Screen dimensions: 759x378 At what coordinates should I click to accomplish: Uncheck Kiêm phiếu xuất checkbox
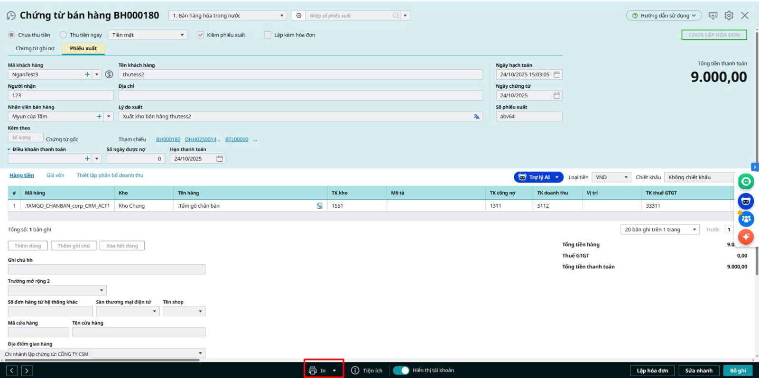(x=201, y=35)
